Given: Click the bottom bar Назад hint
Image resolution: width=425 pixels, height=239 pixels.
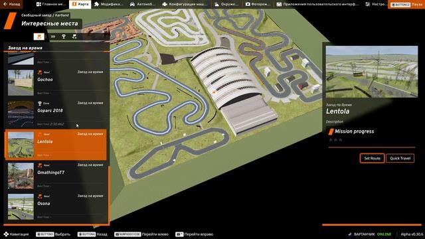Looking at the screenshot, I should coord(92,234).
